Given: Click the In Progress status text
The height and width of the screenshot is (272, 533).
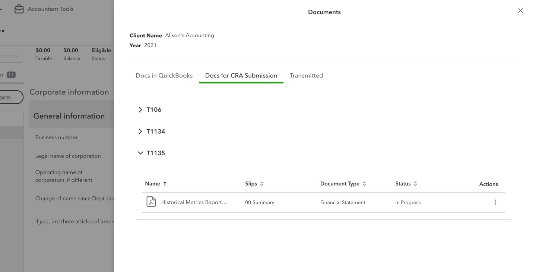Looking at the screenshot, I should tap(408, 202).
